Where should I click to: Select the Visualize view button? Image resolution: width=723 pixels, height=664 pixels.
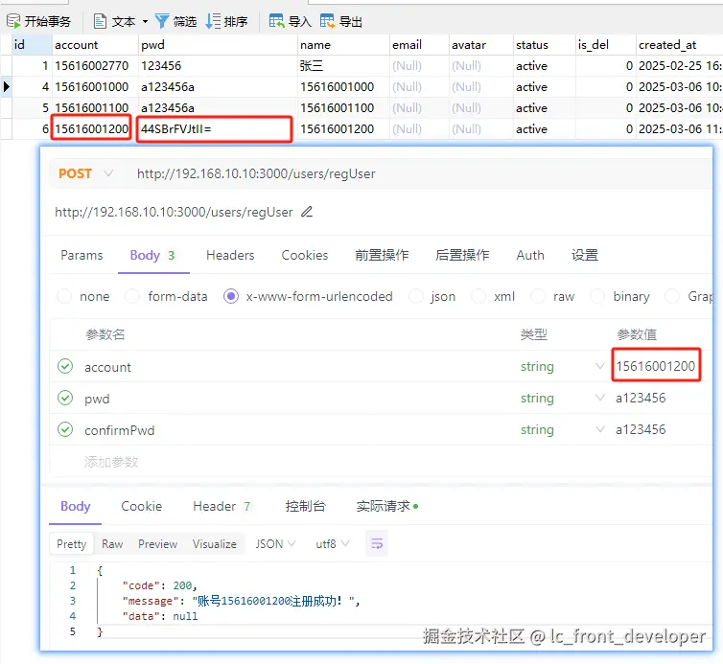click(x=215, y=543)
